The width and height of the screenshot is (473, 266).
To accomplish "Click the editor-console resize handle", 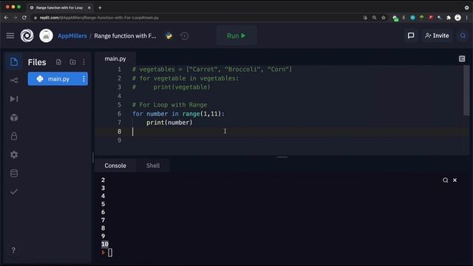I will point(282,157).
